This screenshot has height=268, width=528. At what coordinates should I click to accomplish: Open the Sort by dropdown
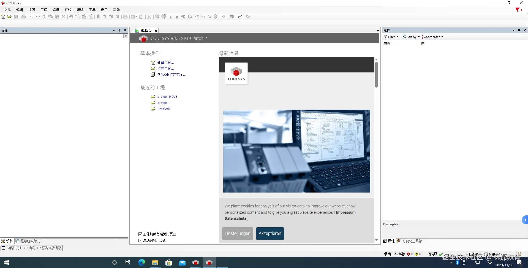411,37
